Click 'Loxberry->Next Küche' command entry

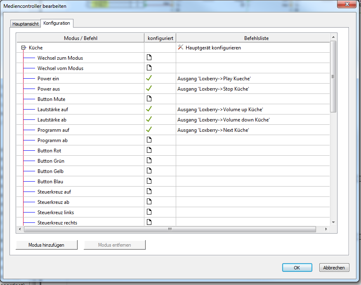coord(213,130)
